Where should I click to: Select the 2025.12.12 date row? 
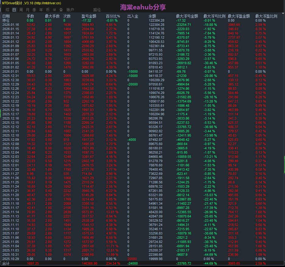[11, 127]
